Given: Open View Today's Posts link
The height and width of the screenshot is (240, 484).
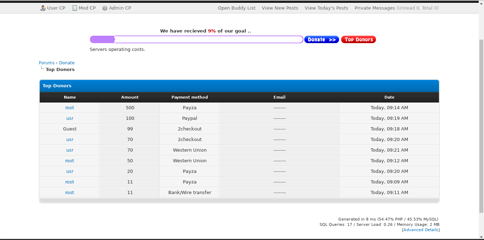Looking at the screenshot, I should 326,8.
